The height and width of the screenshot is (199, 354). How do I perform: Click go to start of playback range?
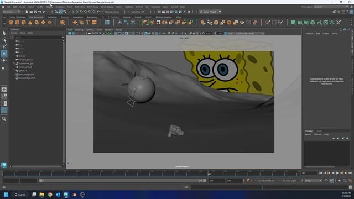(320, 173)
